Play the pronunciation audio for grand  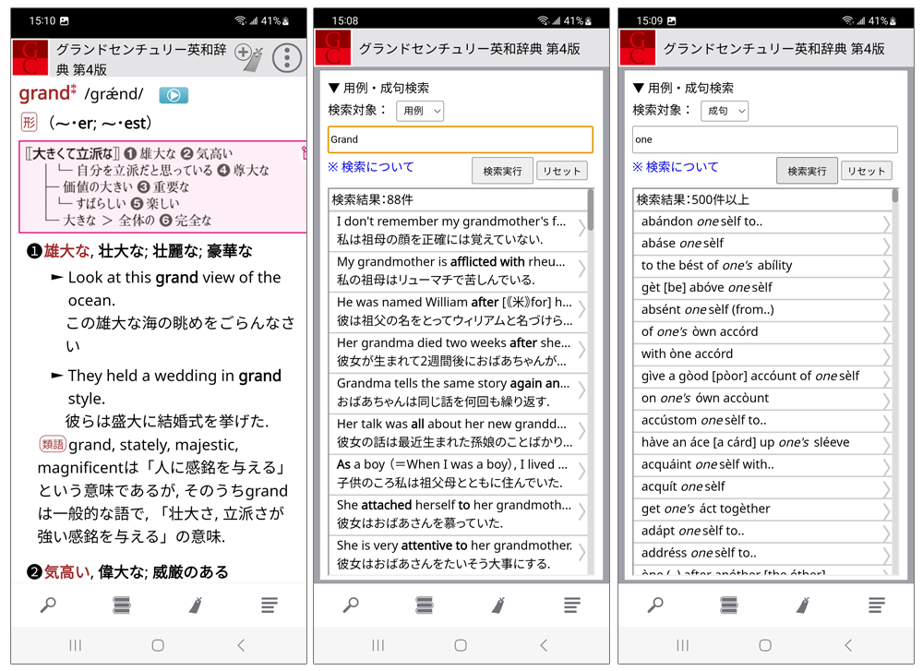coord(174,95)
